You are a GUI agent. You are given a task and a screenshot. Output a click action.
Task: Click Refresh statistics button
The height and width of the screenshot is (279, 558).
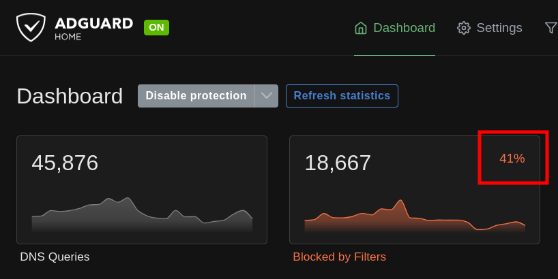[x=342, y=96]
